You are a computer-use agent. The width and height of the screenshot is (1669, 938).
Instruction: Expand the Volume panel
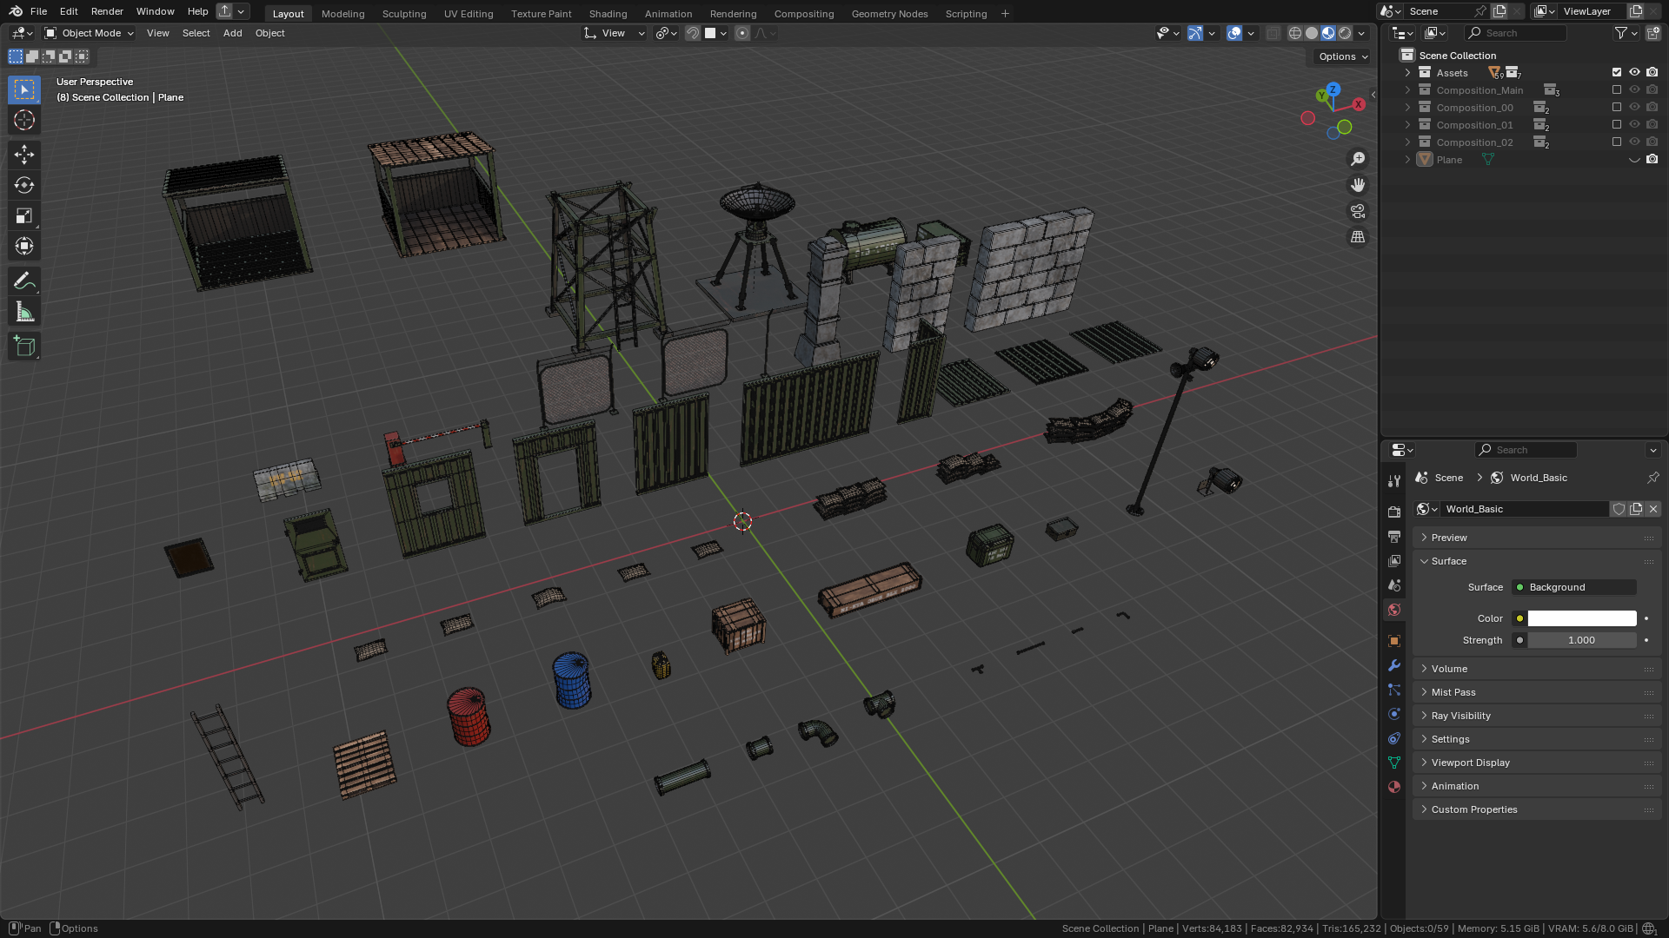pos(1449,669)
